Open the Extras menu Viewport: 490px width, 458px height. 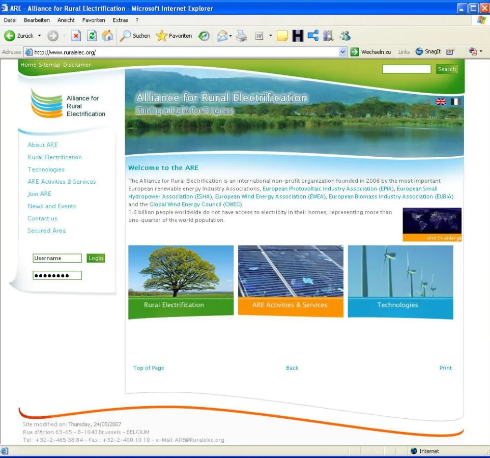tap(121, 20)
